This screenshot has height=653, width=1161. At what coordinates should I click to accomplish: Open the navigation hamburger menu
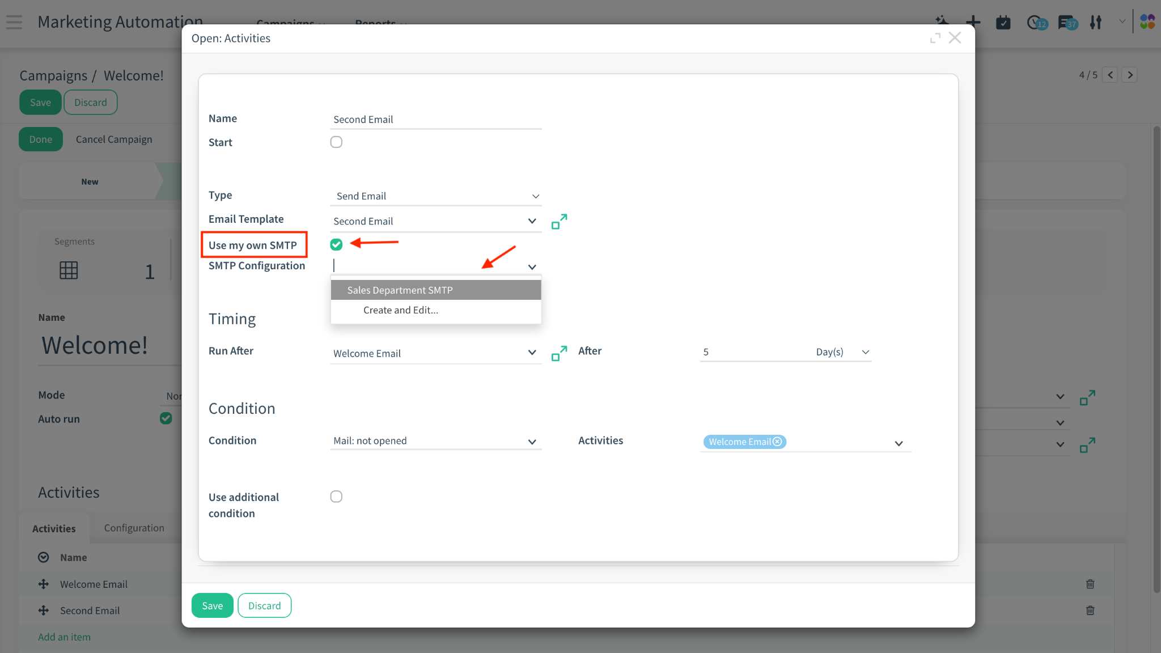point(14,23)
